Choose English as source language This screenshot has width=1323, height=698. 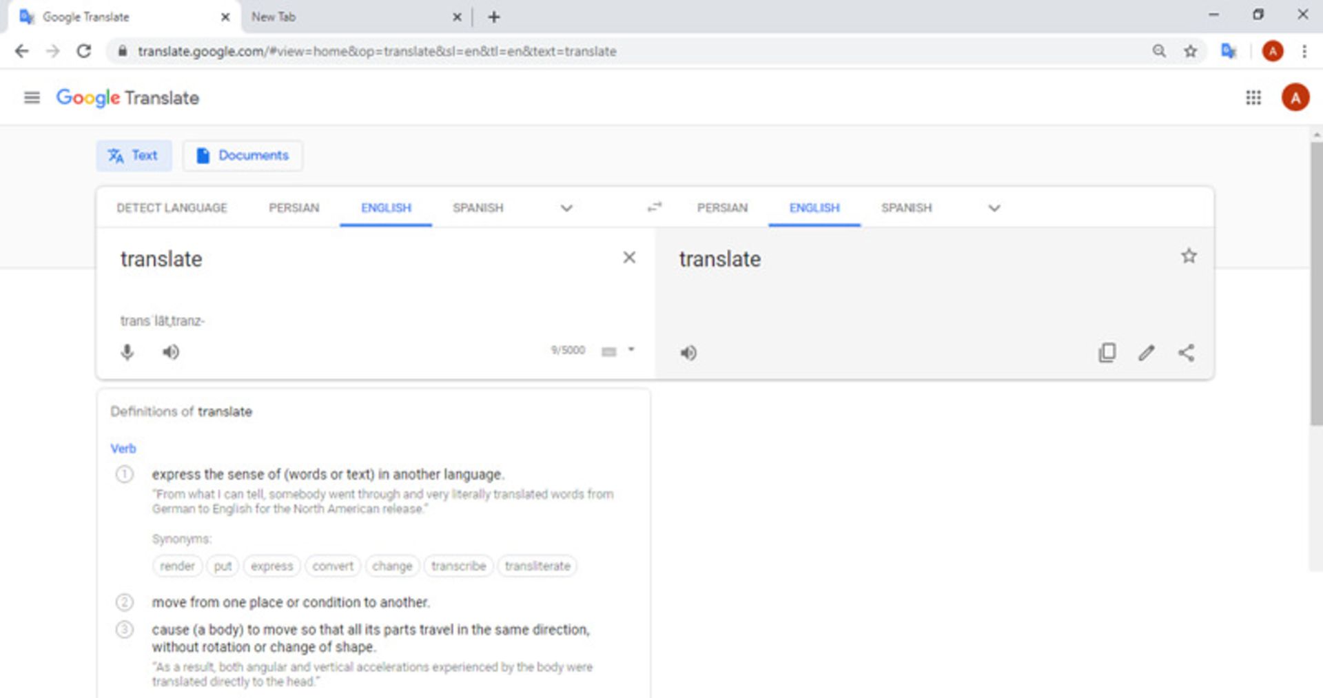pyautogui.click(x=386, y=208)
